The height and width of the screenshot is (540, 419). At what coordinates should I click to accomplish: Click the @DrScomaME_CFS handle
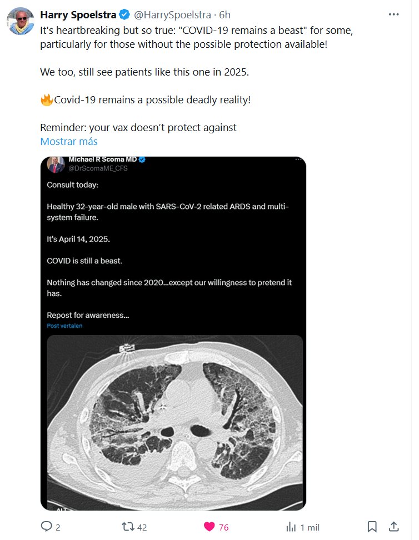click(98, 168)
